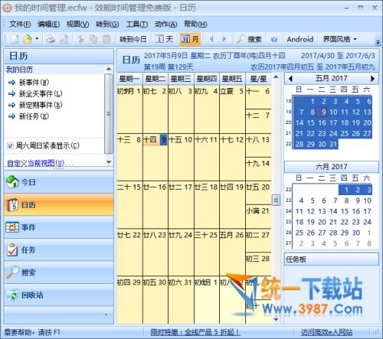Screen dimensions: 383x339
Task: Click the calendar vertical scrollbar thumb
Action: 276,200
